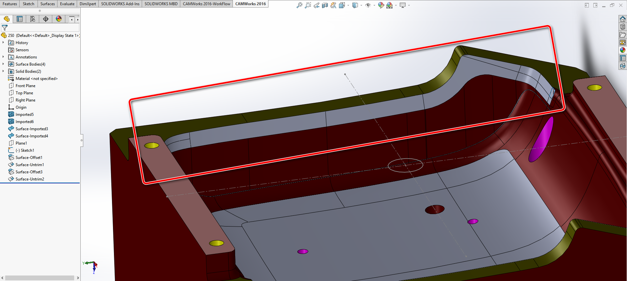Viewport: 627px width, 281px height.
Task: Open SOLIDWORKS Resources home panel
Action: click(x=623, y=19)
